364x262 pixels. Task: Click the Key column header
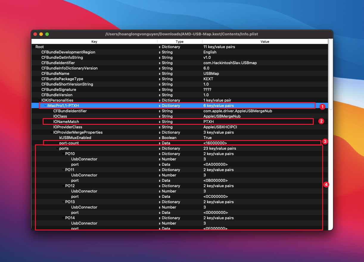tap(94, 42)
